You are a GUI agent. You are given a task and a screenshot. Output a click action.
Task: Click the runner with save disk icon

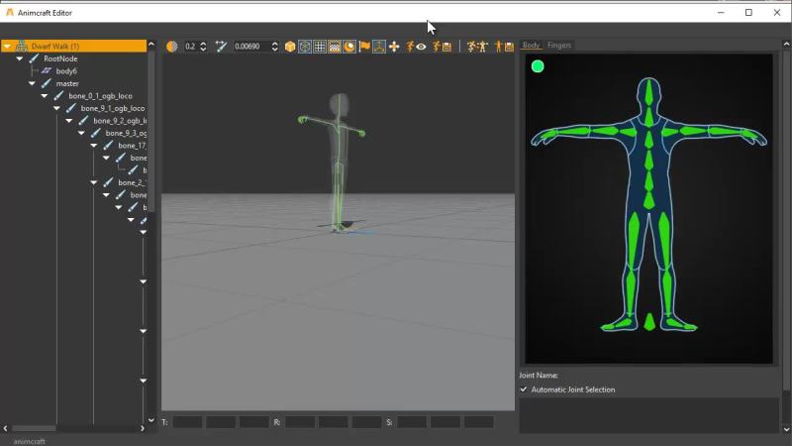pos(442,47)
